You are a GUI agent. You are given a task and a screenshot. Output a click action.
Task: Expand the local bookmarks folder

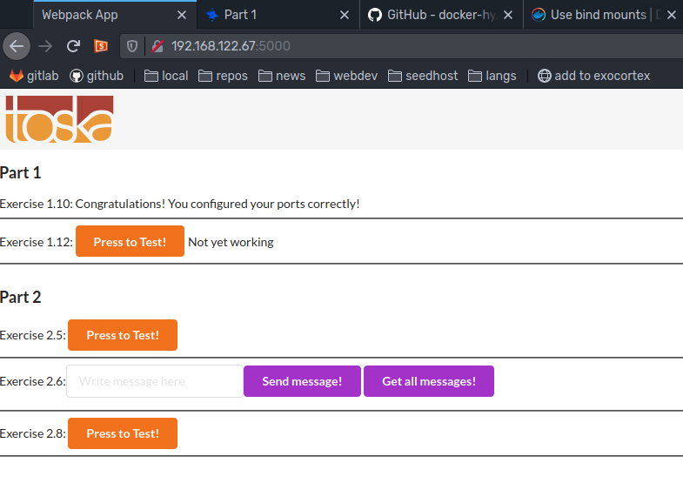coord(165,76)
